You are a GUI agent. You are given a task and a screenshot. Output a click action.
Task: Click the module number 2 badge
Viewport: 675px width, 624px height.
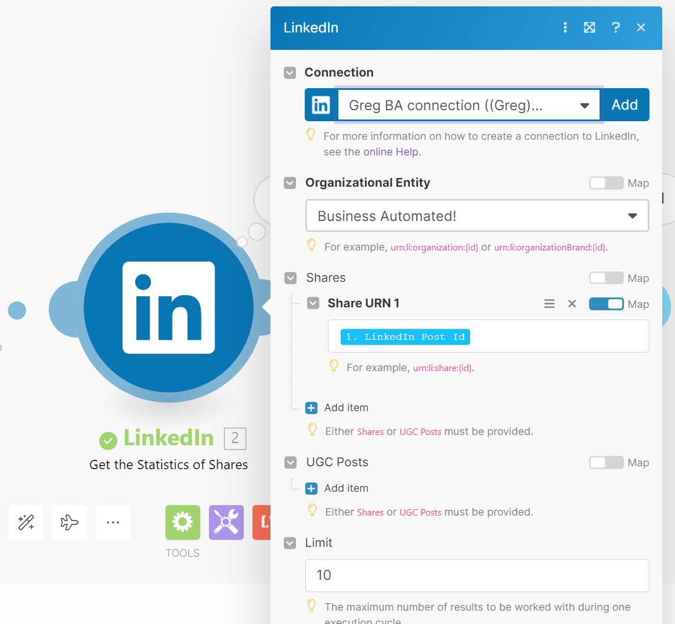tap(235, 438)
